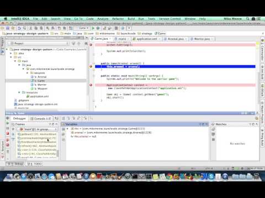Image resolution: width=265 pixels, height=198 pixels.
Task: Expand the weapons package node
Action: 27,73
